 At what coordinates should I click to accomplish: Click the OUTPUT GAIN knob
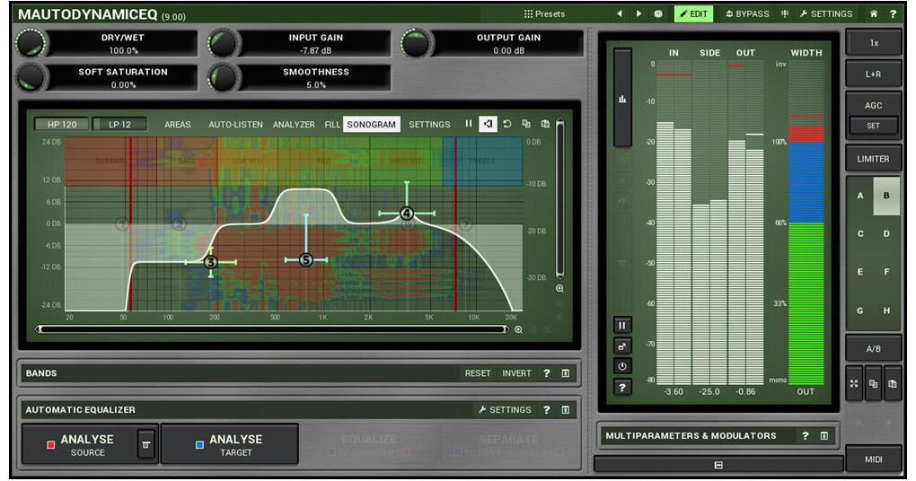(416, 43)
